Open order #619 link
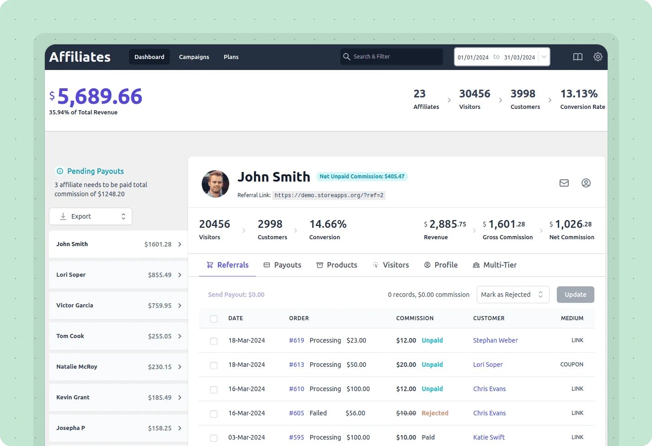 [x=296, y=340]
